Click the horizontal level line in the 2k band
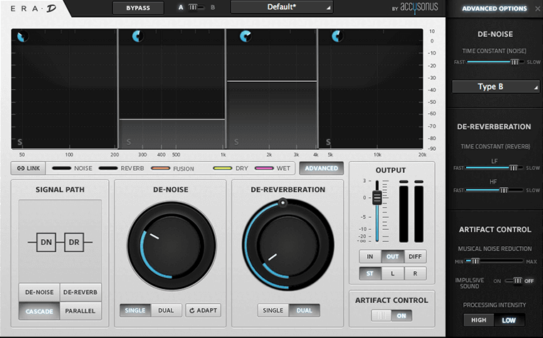The height and width of the screenshot is (338, 543). (x=272, y=81)
